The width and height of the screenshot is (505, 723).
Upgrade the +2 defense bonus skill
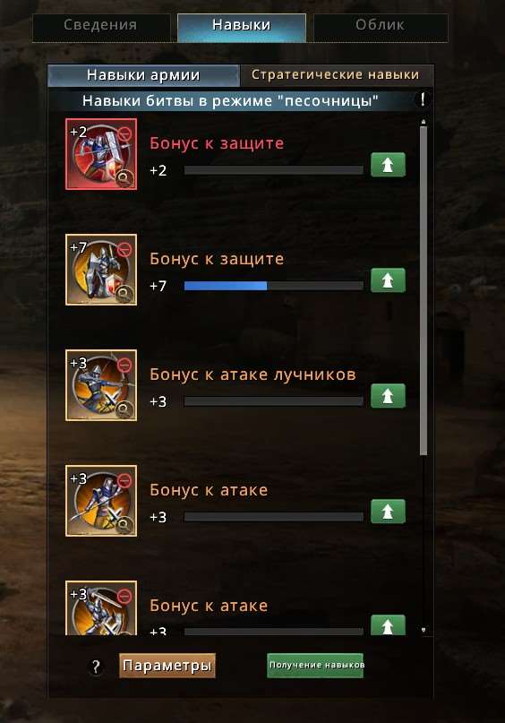388,165
